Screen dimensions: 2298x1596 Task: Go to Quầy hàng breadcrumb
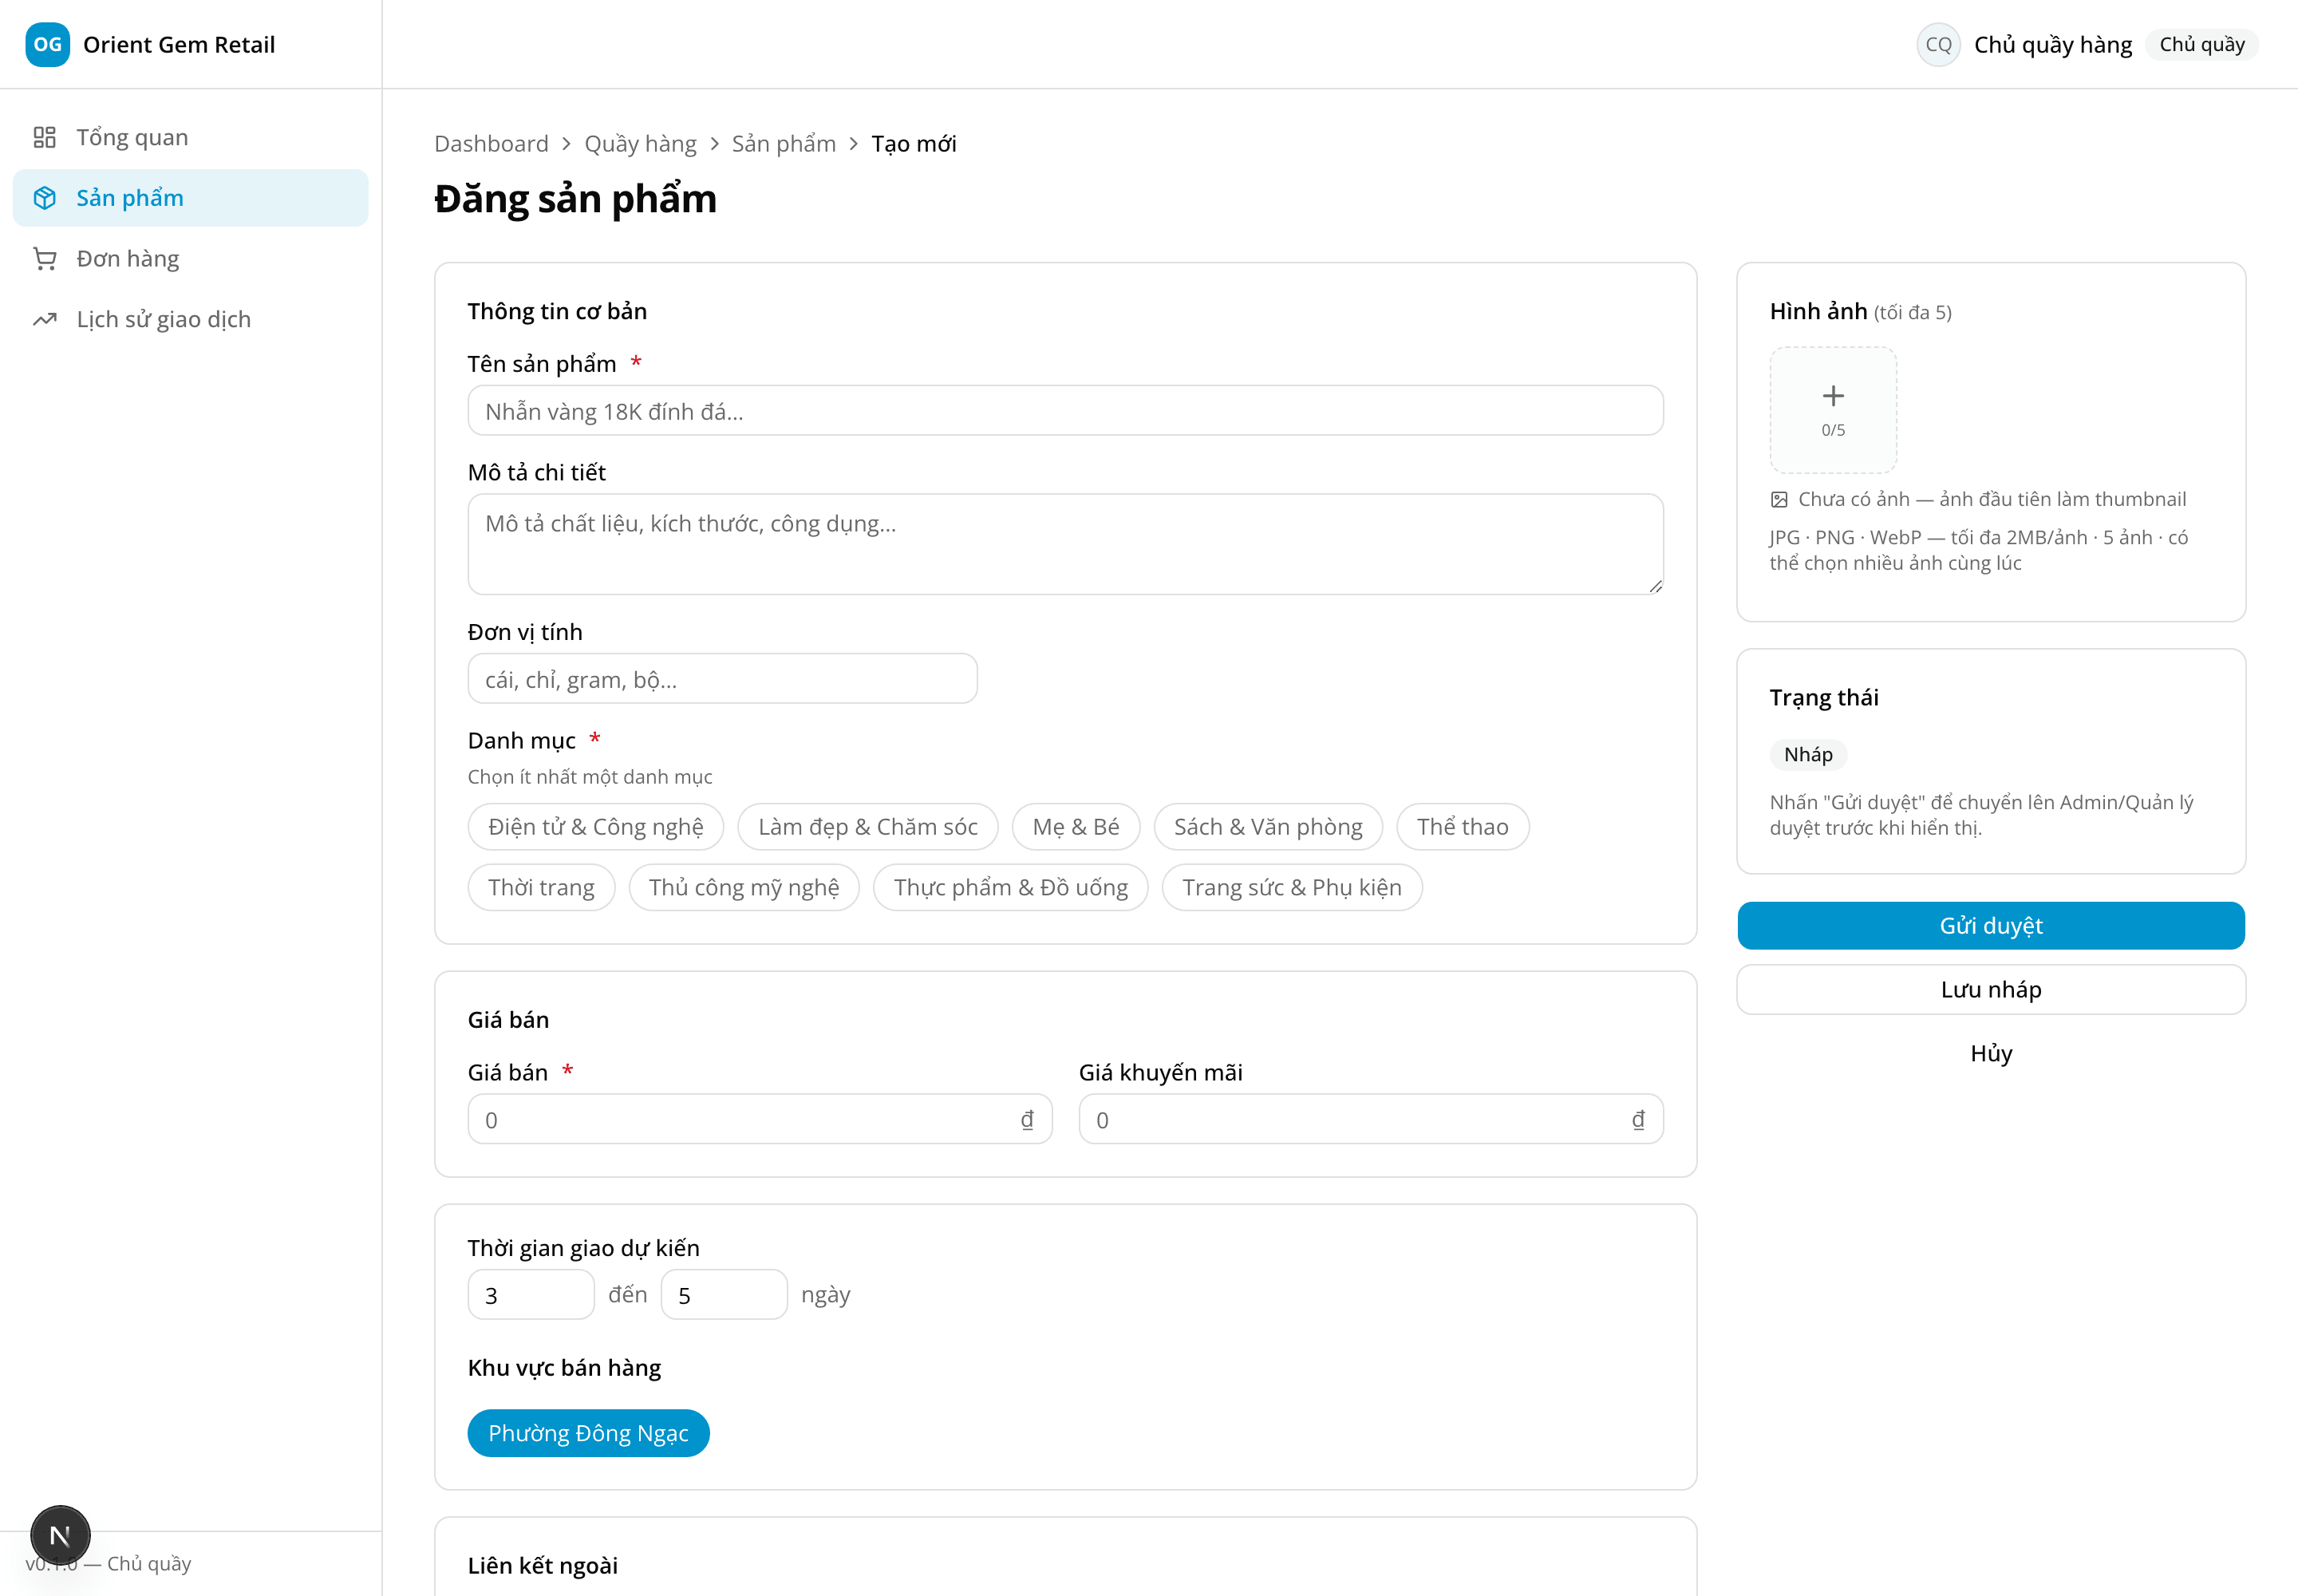coord(640,144)
